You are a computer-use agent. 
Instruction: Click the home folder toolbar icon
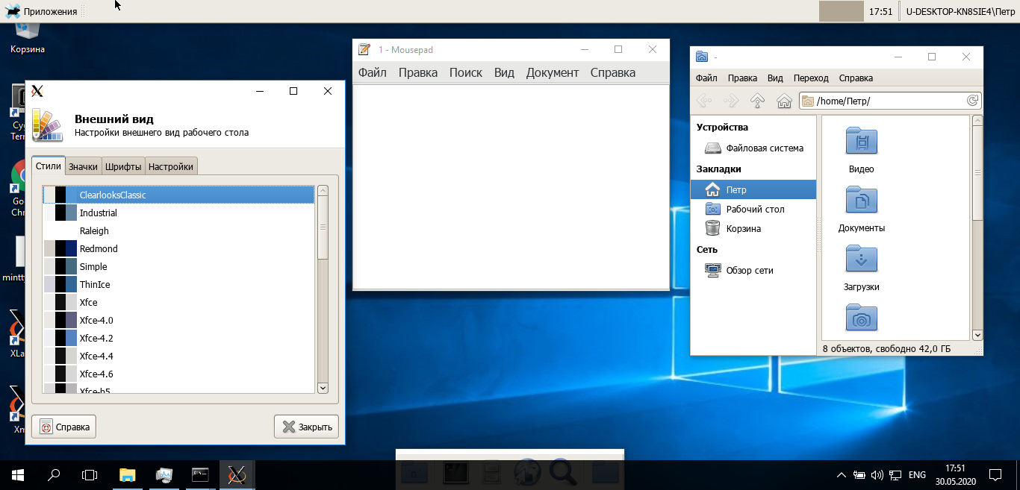click(x=784, y=101)
